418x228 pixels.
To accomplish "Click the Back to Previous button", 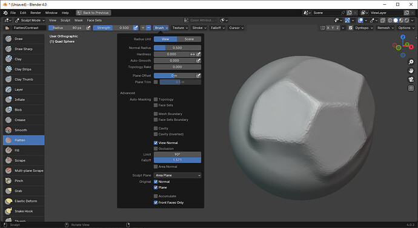I will click(93, 13).
